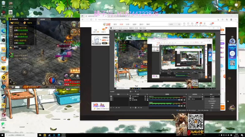Click the browser back arrow
The width and height of the screenshot is (245, 137).
point(83,19)
